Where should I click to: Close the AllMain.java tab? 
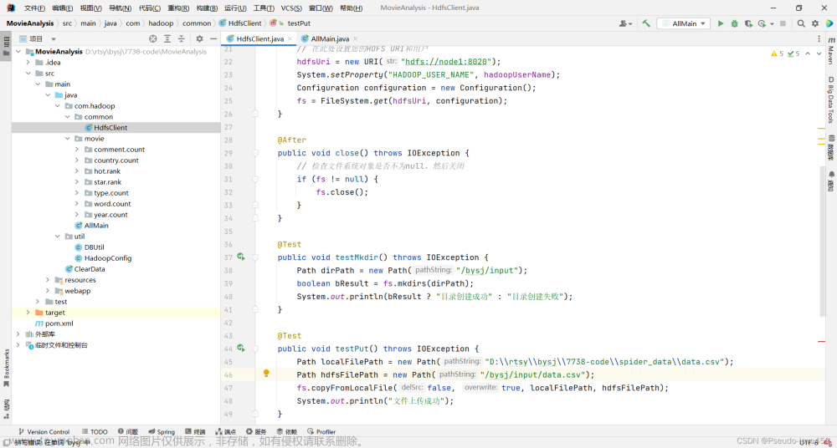pyautogui.click(x=355, y=39)
